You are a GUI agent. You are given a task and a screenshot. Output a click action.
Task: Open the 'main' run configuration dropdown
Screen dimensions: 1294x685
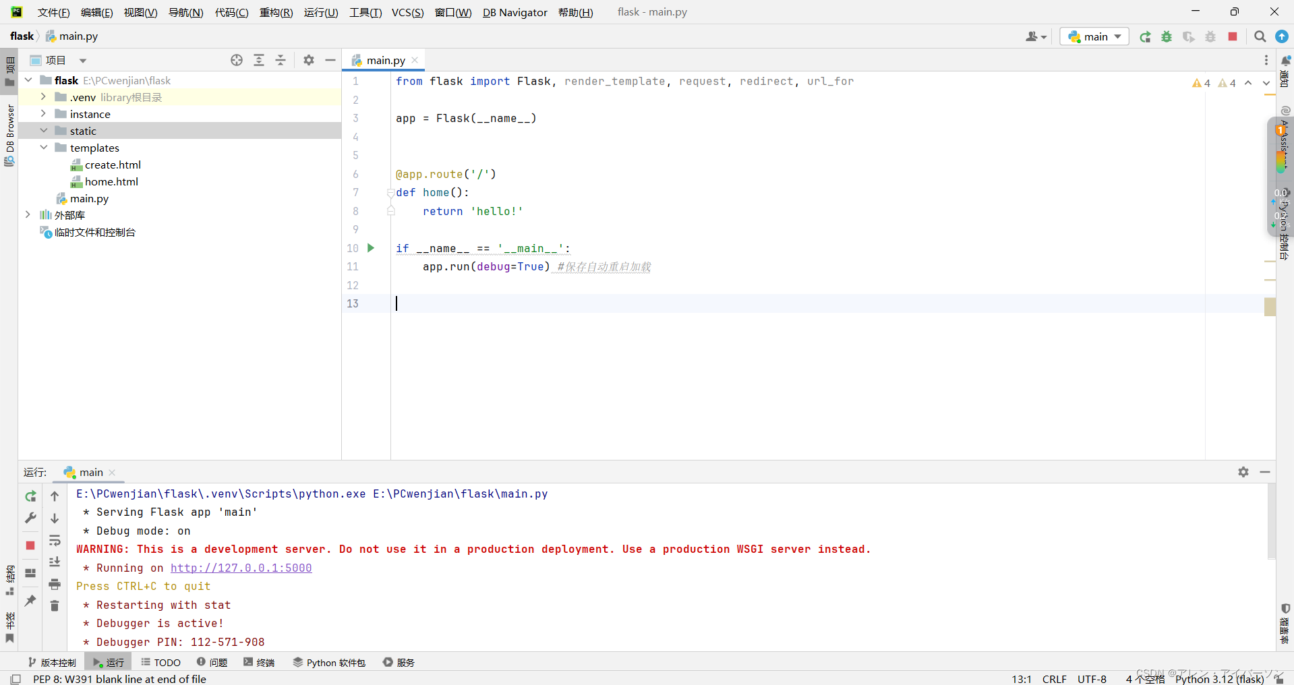1094,36
